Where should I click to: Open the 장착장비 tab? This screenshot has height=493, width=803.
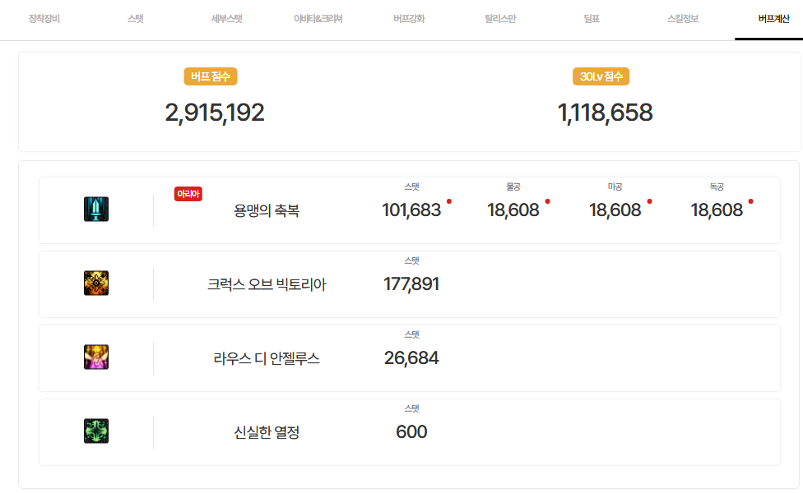[44, 19]
